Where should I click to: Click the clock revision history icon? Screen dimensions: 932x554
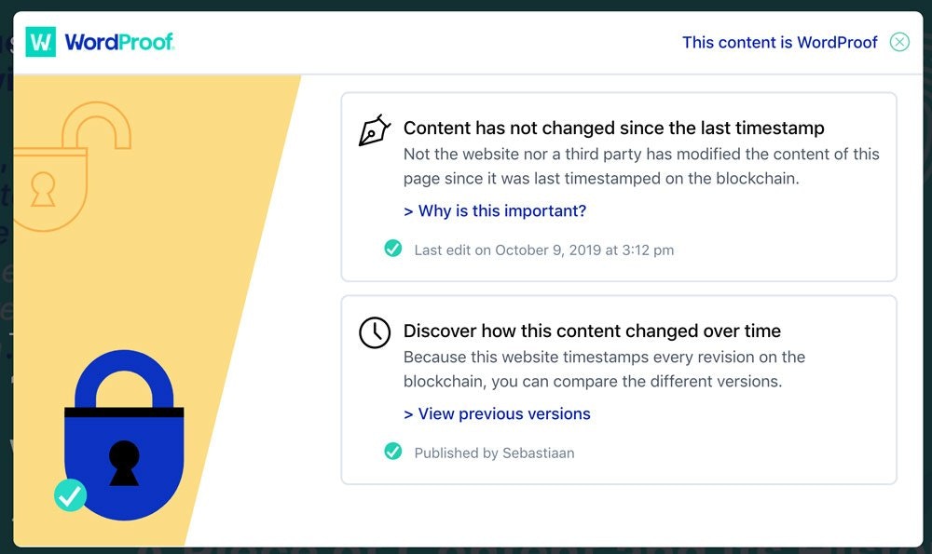(x=374, y=333)
